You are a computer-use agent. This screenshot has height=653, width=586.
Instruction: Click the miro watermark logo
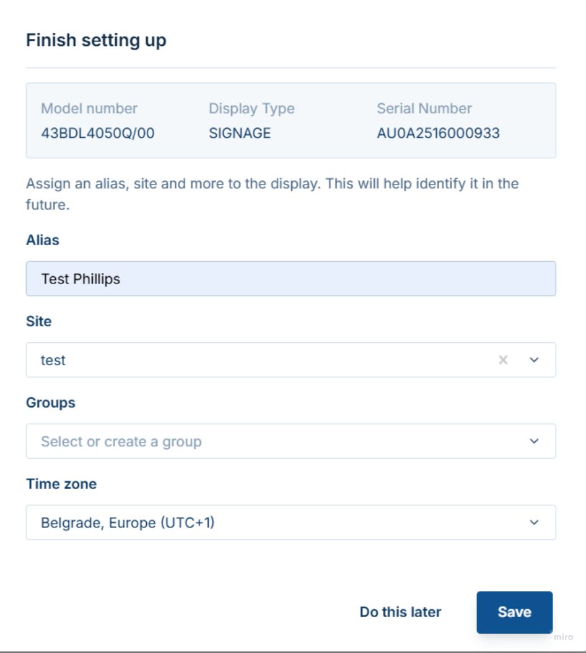[564, 637]
